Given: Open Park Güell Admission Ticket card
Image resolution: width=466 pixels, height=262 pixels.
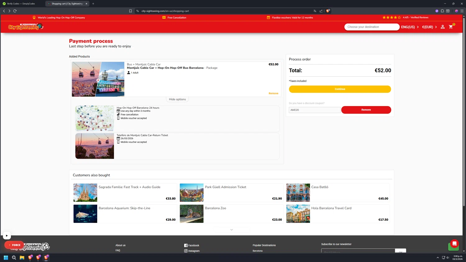Looking at the screenshot, I should coord(231,192).
